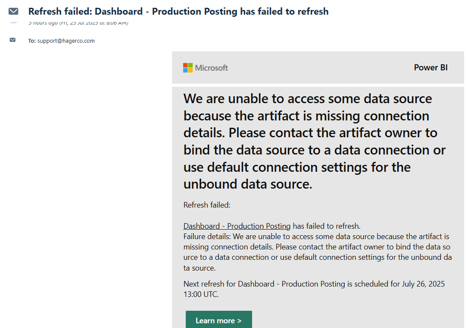Click the "Next refresh for Dashboard" sentence
The image size is (468, 328).
click(x=314, y=289)
